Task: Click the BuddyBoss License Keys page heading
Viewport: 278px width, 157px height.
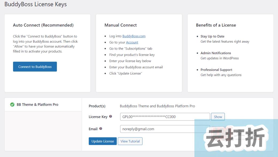Action: tap(36, 4)
